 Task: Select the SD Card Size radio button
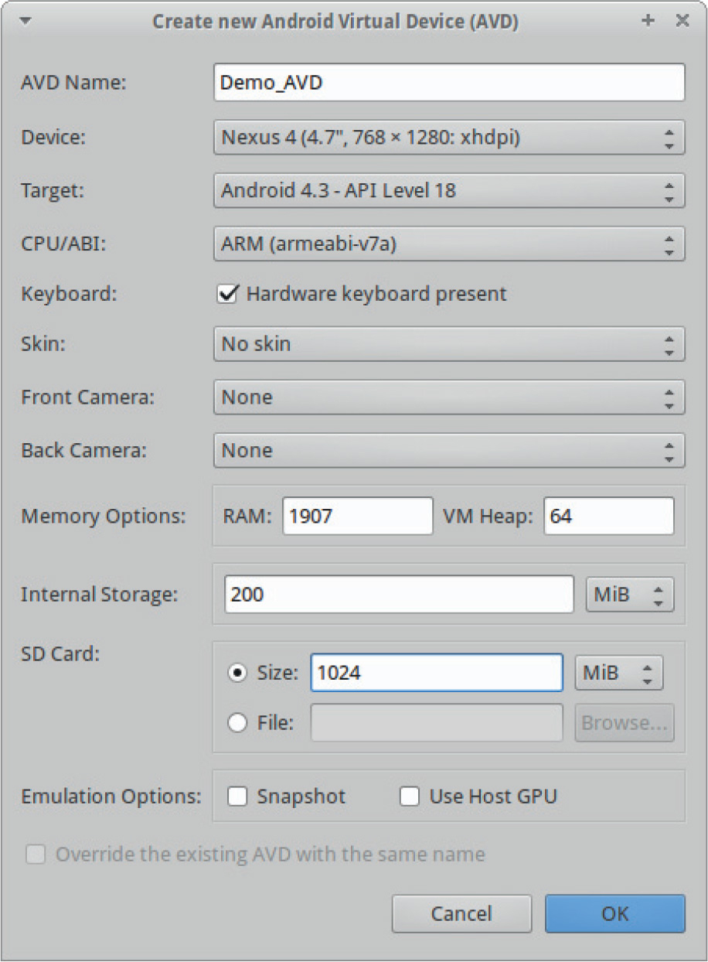tap(237, 674)
